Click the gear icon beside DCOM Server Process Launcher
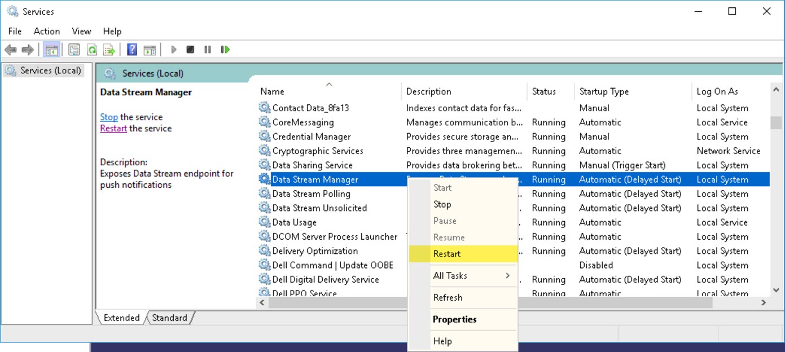785x352 pixels. click(265, 236)
